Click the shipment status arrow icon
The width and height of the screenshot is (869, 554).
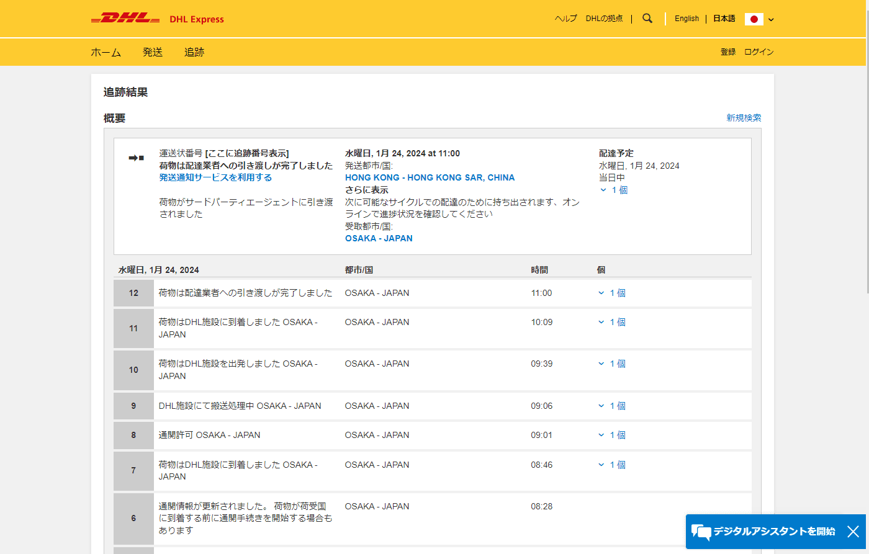point(136,158)
